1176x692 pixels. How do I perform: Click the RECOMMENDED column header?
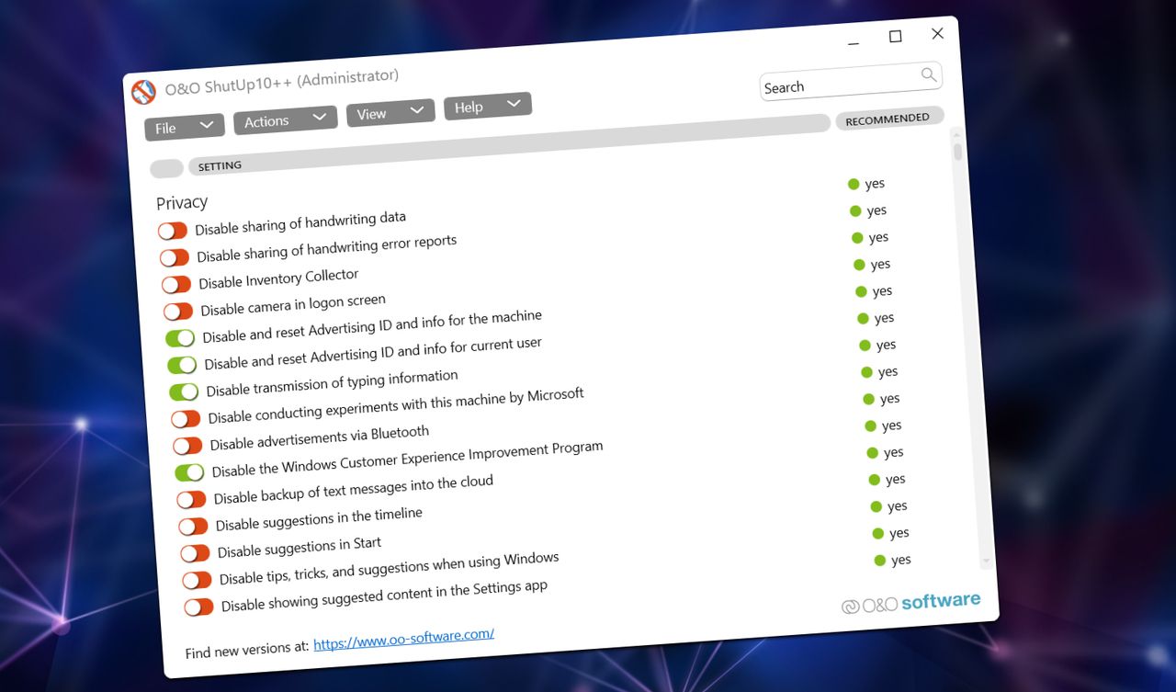888,119
